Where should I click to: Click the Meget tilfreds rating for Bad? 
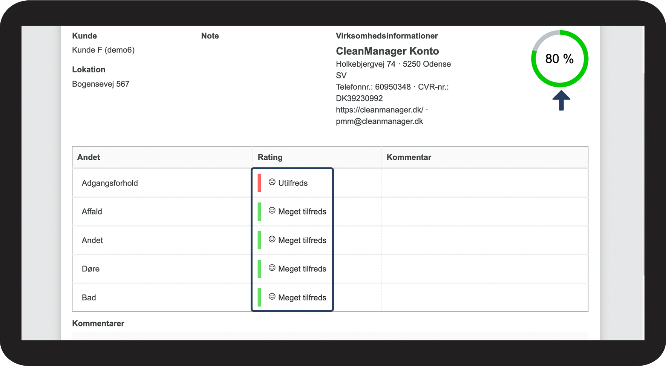pos(302,297)
